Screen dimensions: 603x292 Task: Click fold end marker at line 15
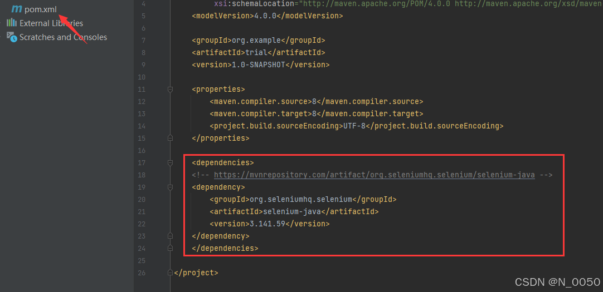(x=170, y=138)
